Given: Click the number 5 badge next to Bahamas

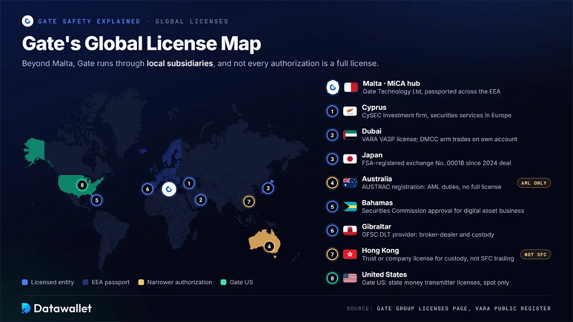Looking at the screenshot, I should 332,207.
